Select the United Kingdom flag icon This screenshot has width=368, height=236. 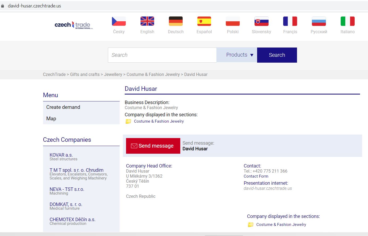point(147,21)
